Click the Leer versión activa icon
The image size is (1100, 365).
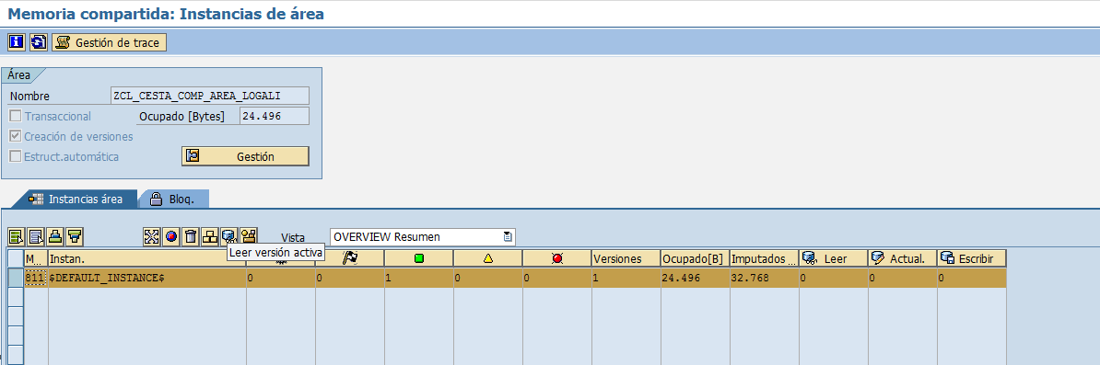click(x=228, y=237)
